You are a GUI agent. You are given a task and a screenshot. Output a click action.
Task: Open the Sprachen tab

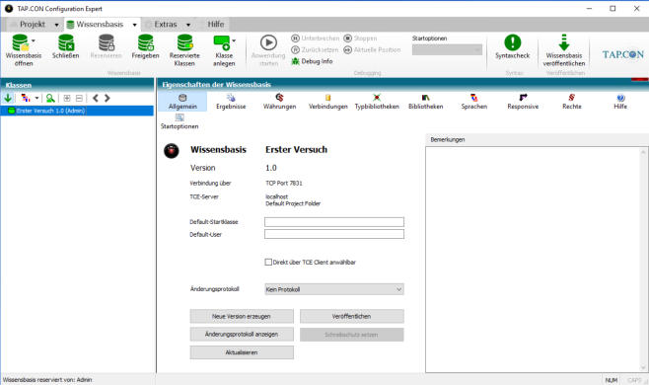[473, 102]
